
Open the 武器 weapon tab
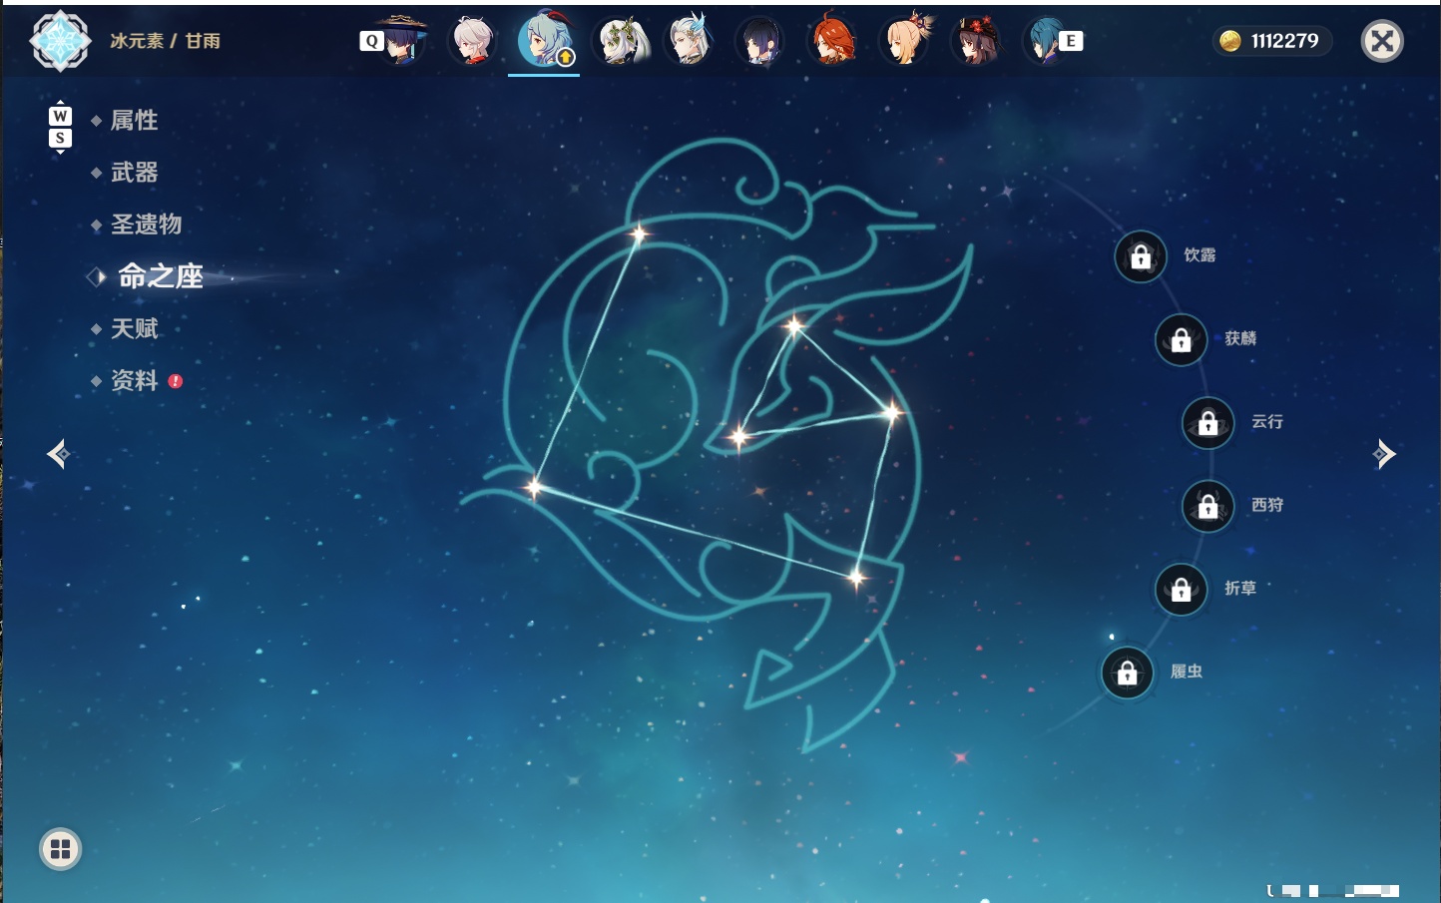[134, 173]
